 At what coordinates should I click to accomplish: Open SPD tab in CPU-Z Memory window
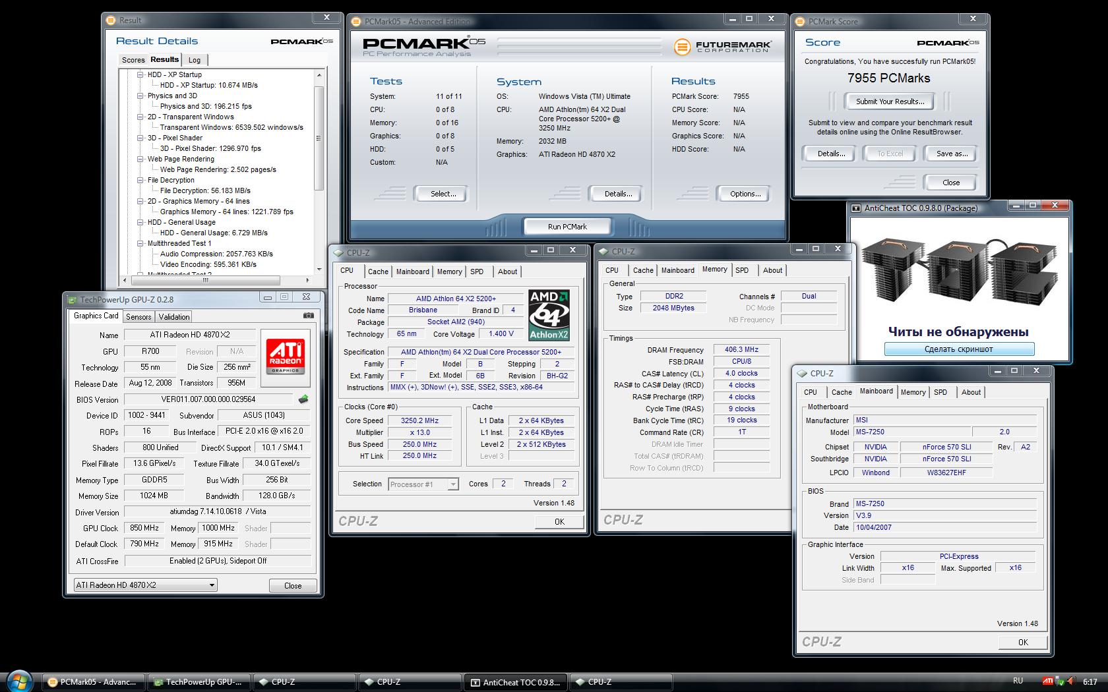click(742, 270)
